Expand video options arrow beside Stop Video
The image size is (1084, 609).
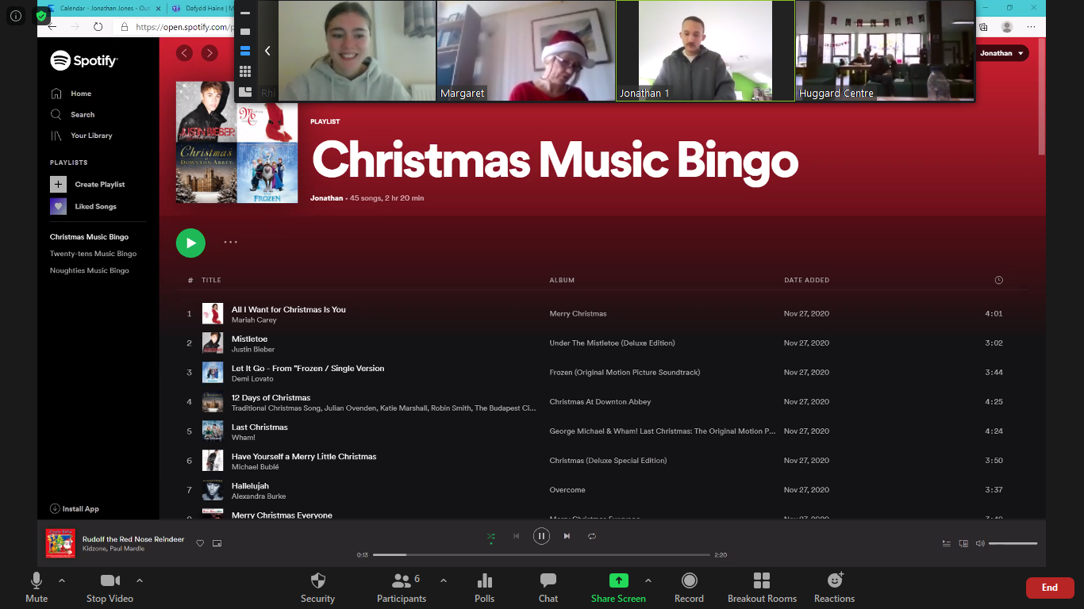140,580
